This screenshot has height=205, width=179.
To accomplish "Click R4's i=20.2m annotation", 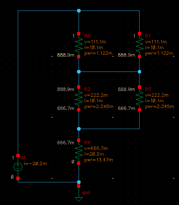I will pos(94,154).
